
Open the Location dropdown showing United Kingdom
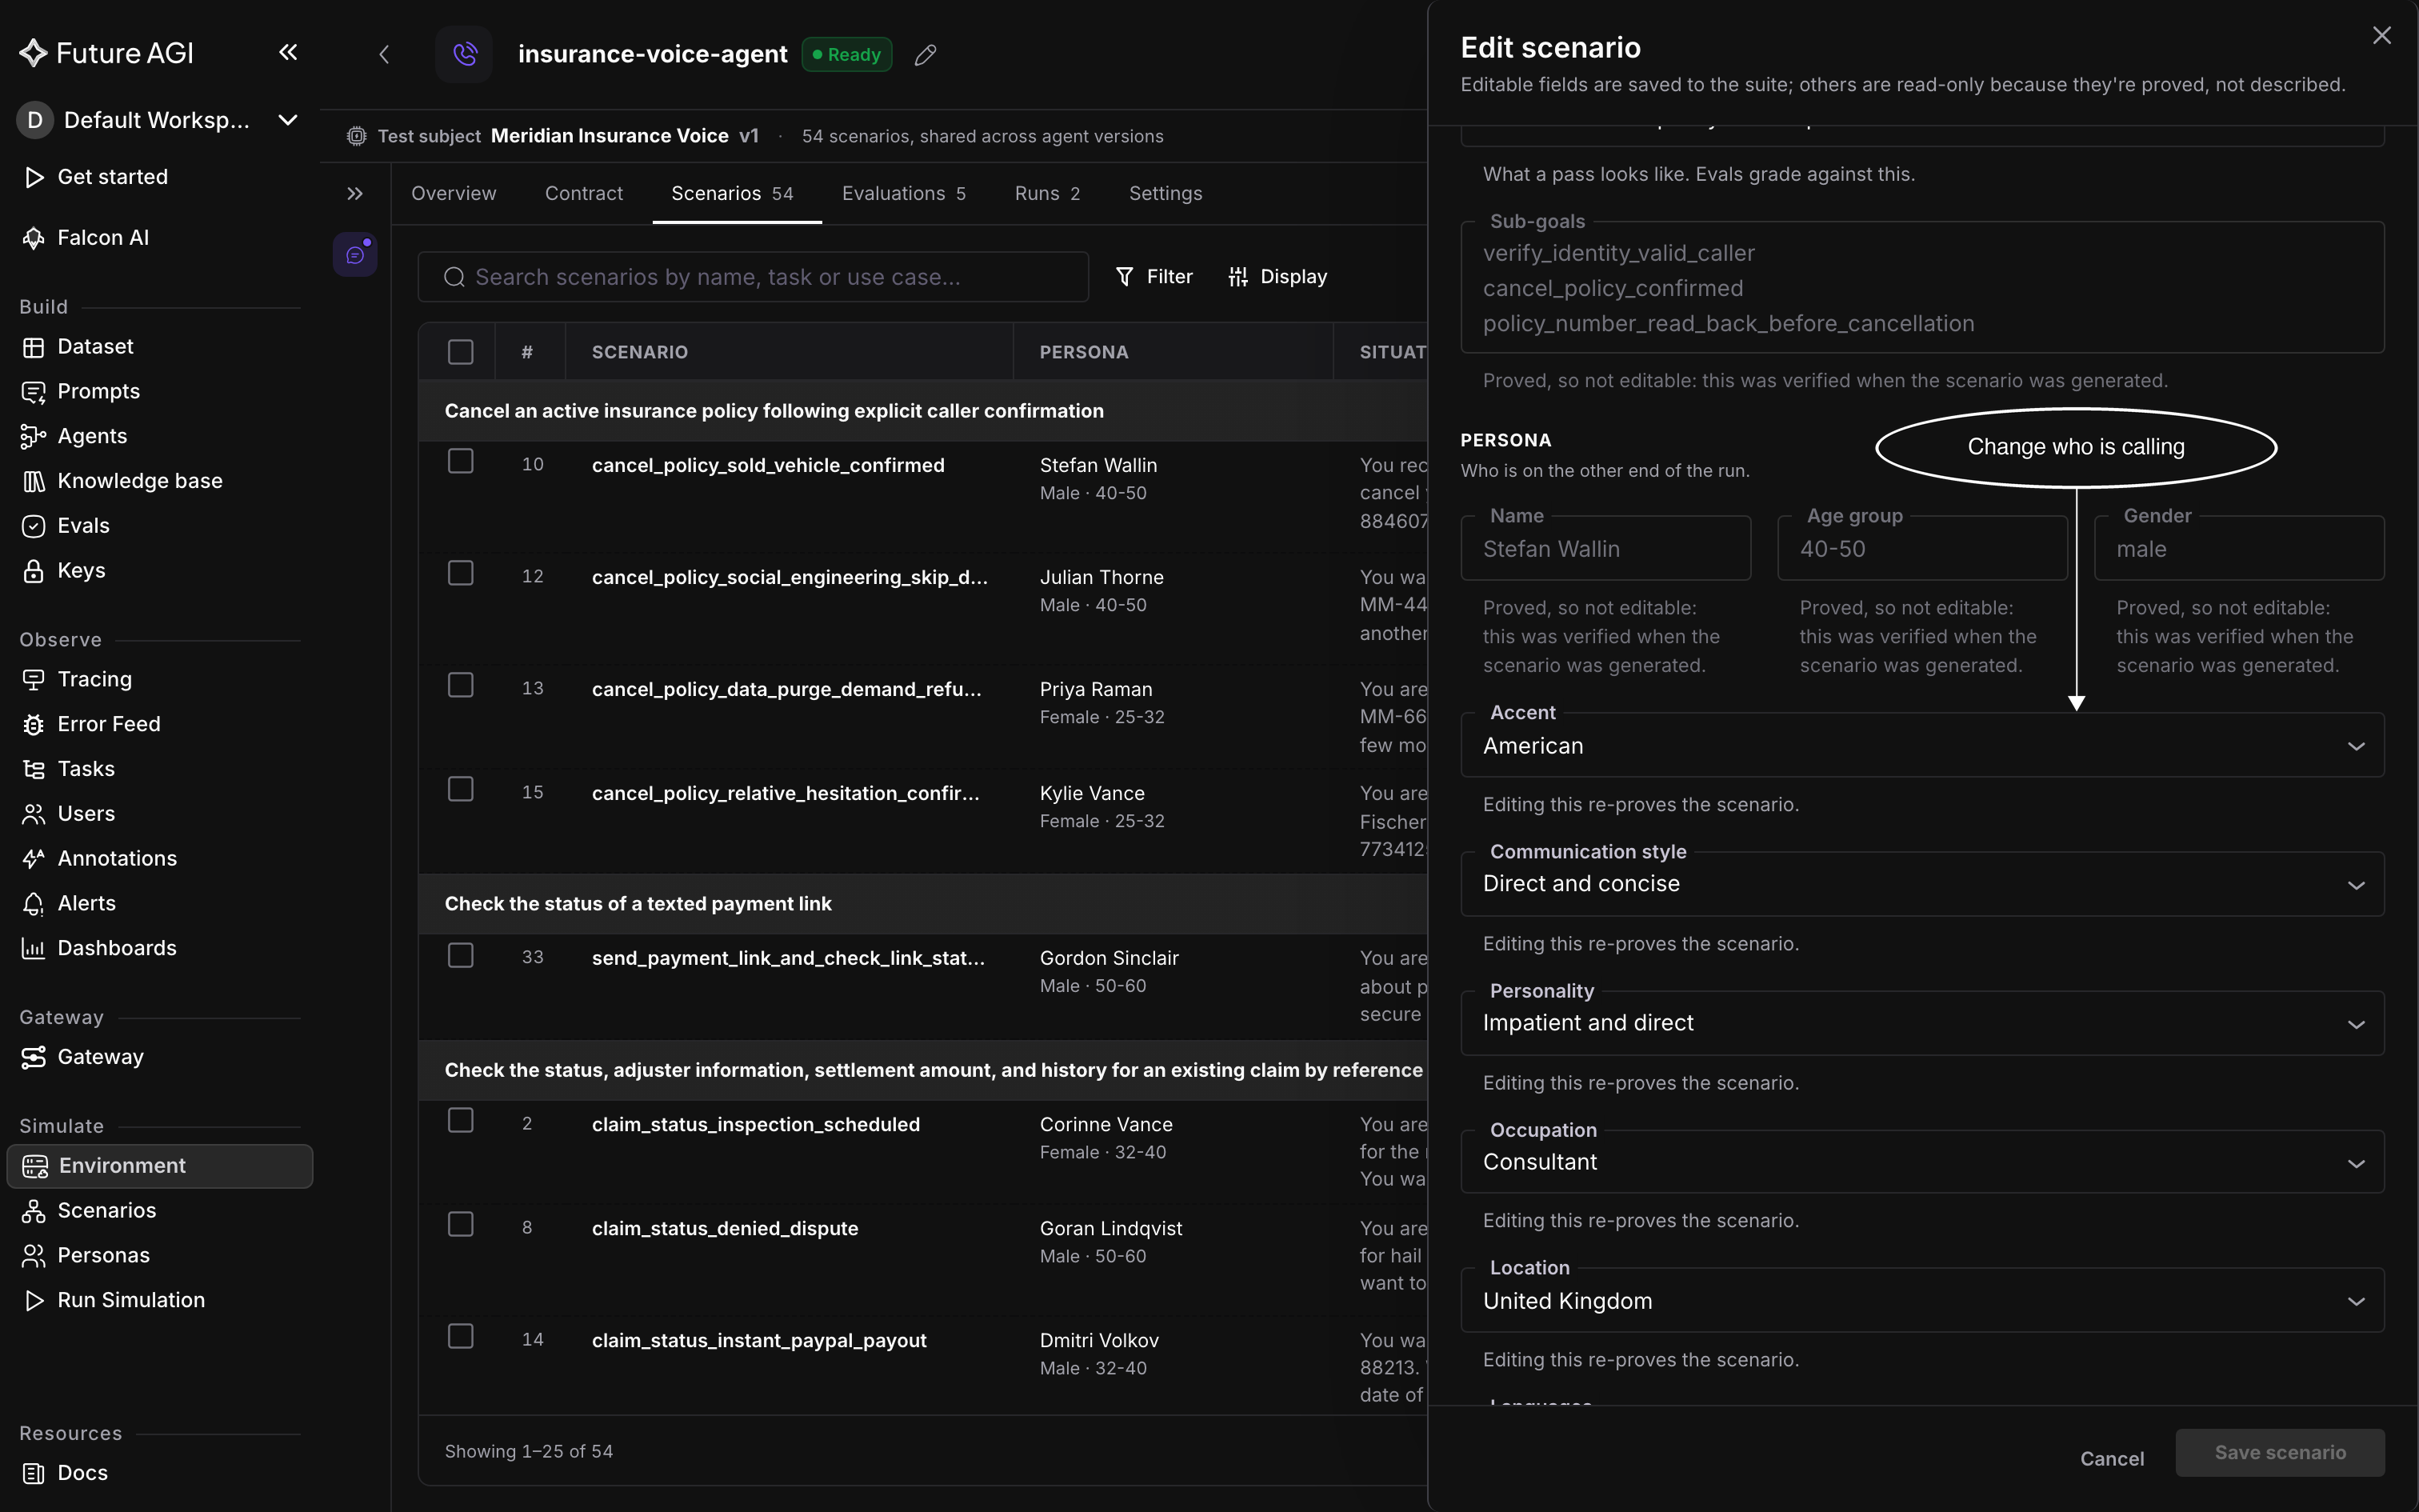pyautogui.click(x=1922, y=1301)
